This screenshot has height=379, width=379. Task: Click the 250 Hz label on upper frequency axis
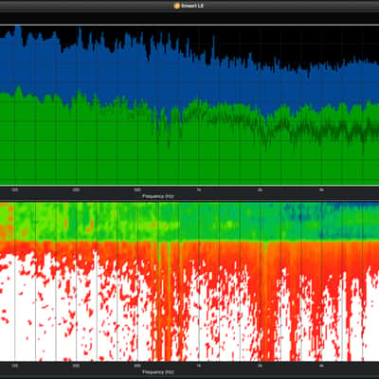[x=76, y=189]
